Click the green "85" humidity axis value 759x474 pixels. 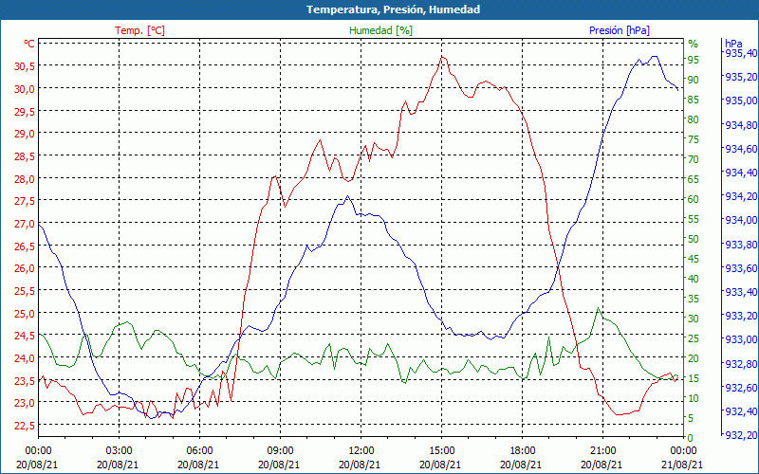[x=694, y=100]
